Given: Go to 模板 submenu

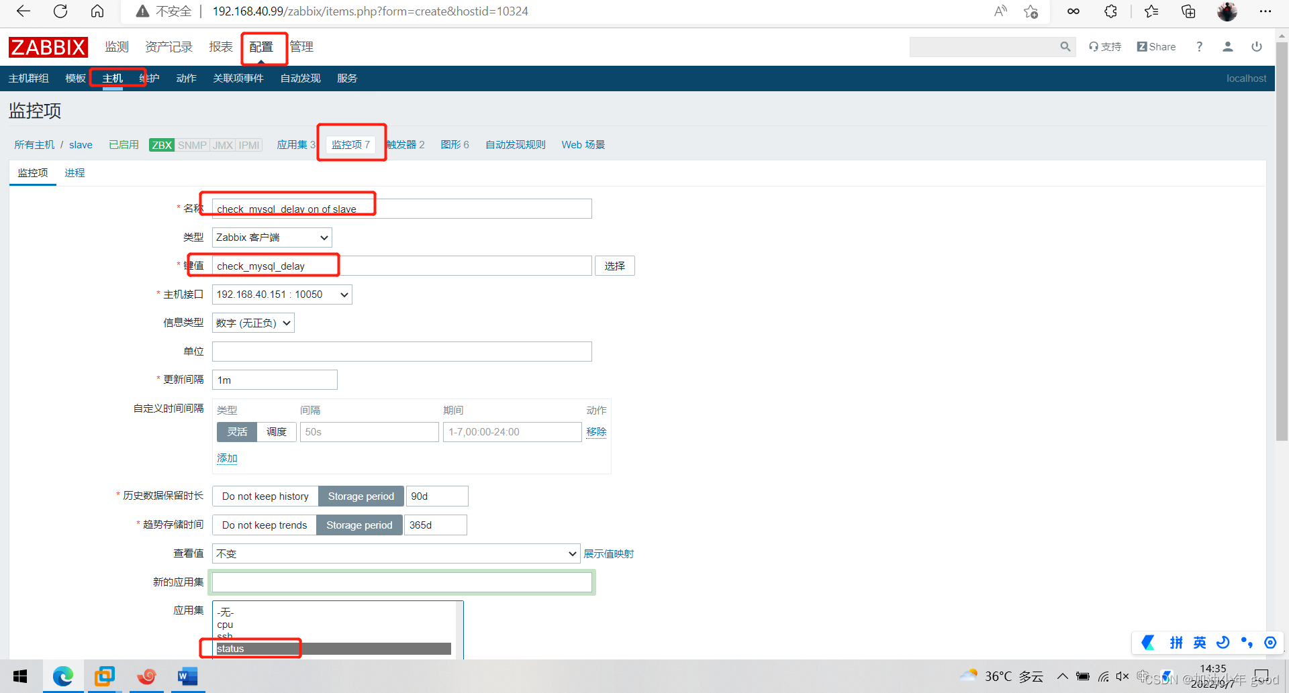Looking at the screenshot, I should pos(75,78).
